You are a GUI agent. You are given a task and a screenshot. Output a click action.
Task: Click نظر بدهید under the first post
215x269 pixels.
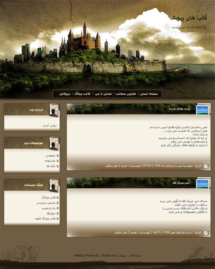click(x=111, y=166)
